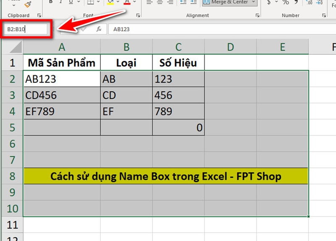
Task: Select cell "EF" in column B
Action: (x=126, y=111)
